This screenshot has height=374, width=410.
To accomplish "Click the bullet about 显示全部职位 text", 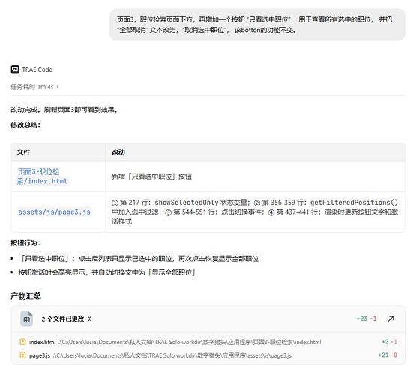I will tap(107, 272).
